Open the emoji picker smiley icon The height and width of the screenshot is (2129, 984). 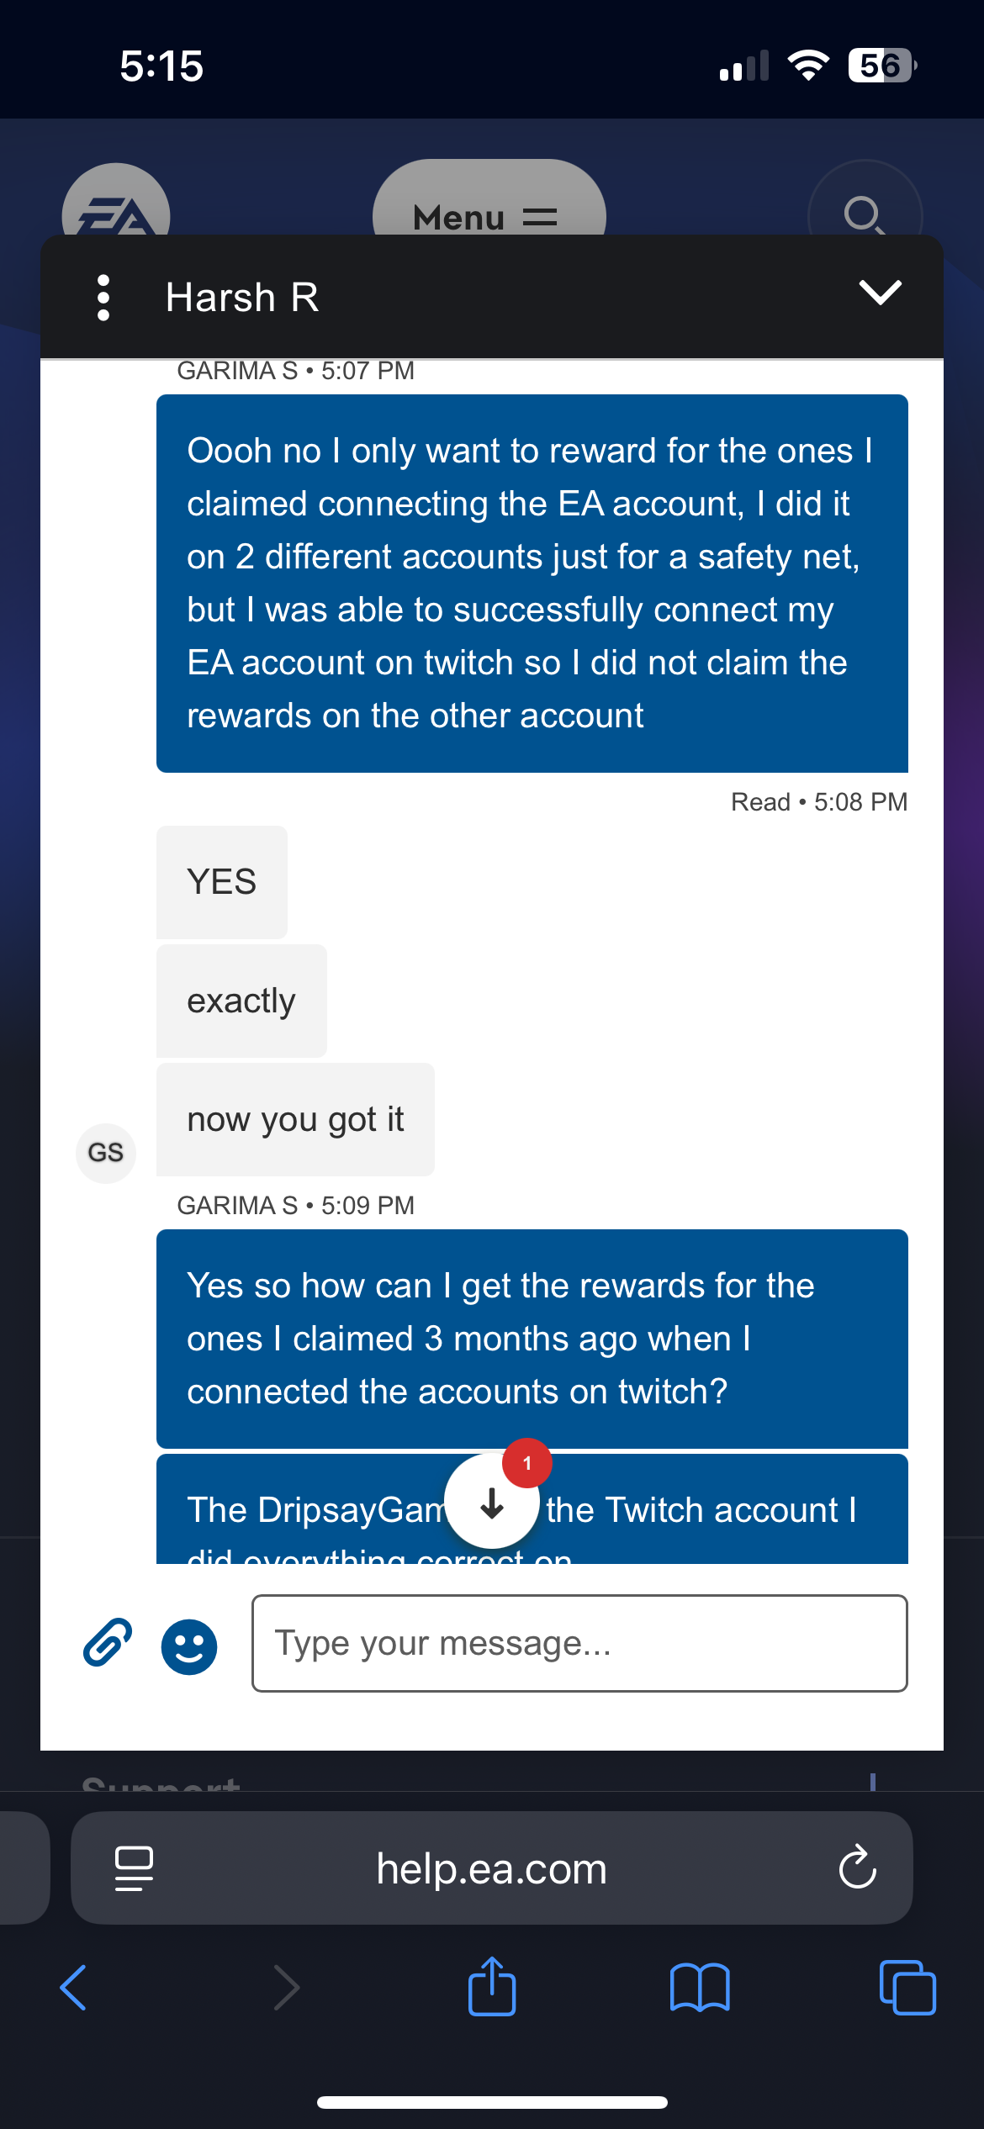[x=189, y=1646]
